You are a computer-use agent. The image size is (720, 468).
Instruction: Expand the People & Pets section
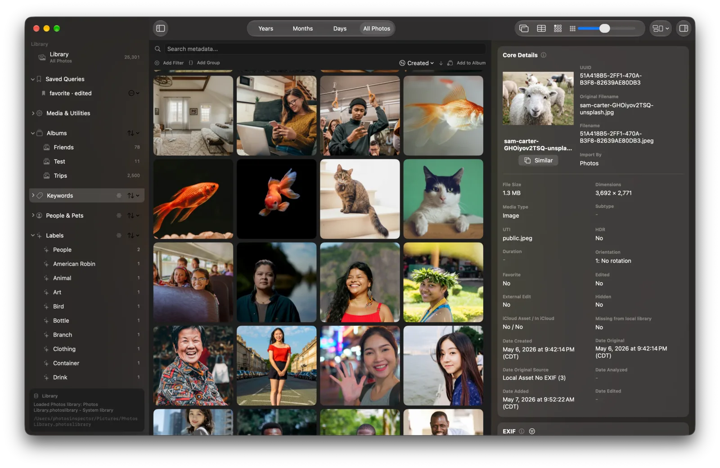(33, 216)
